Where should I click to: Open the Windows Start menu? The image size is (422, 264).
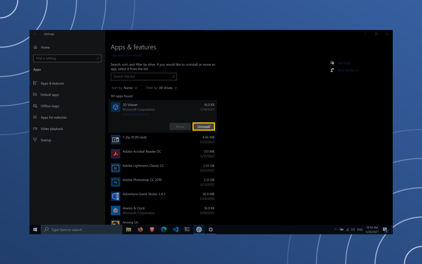pyautogui.click(x=35, y=230)
